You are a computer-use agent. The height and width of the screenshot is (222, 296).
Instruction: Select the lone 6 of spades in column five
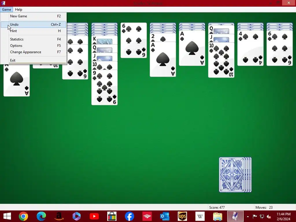pos(134,40)
